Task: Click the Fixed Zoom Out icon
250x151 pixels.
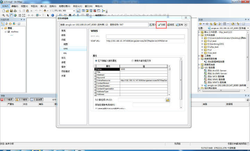Action: 24,15
